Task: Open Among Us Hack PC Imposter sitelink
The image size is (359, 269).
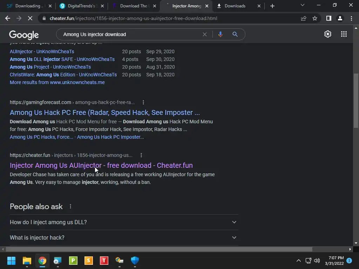Action: pyautogui.click(x=110, y=137)
